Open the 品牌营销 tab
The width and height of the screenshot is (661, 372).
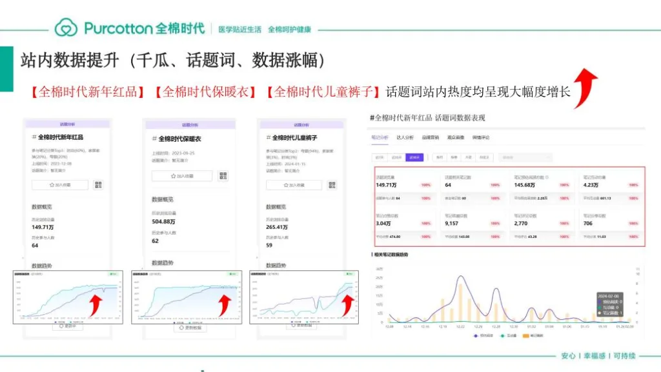click(431, 137)
